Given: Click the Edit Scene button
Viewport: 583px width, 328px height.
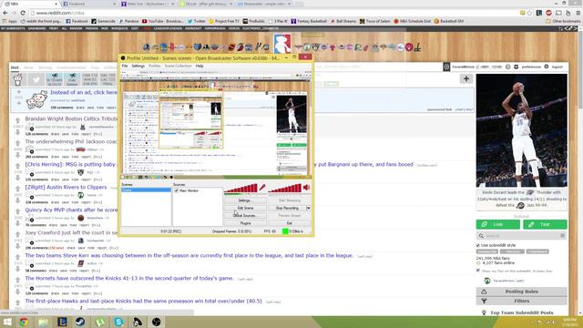Looking at the screenshot, I should (x=244, y=208).
